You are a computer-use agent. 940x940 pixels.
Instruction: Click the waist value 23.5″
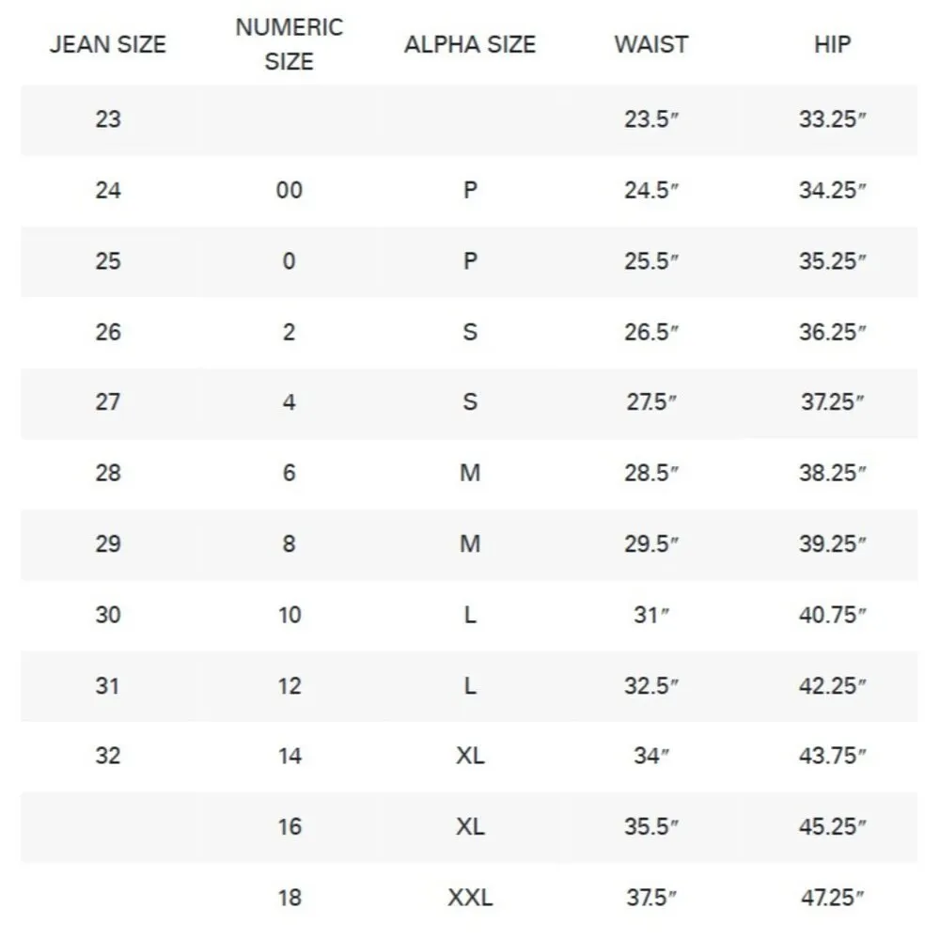tap(650, 119)
